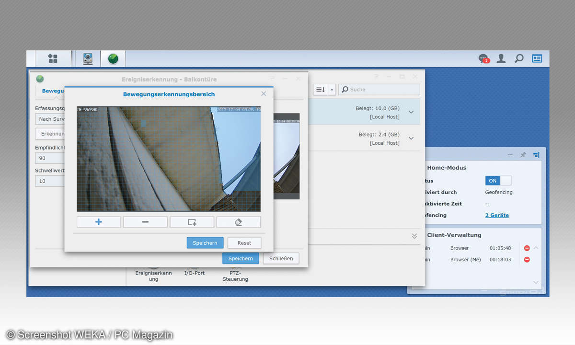
Task: Open the widgets panel icon
Action: pos(537,58)
